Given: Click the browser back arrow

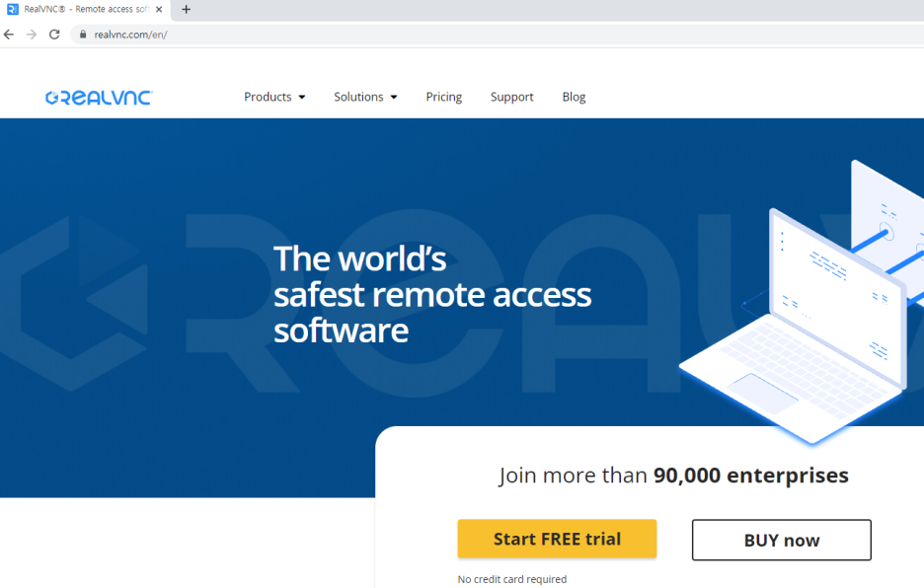Looking at the screenshot, I should 9,35.
